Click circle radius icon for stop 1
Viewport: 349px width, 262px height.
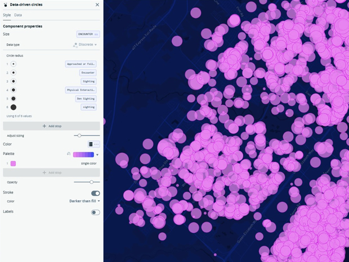[x=14, y=64]
